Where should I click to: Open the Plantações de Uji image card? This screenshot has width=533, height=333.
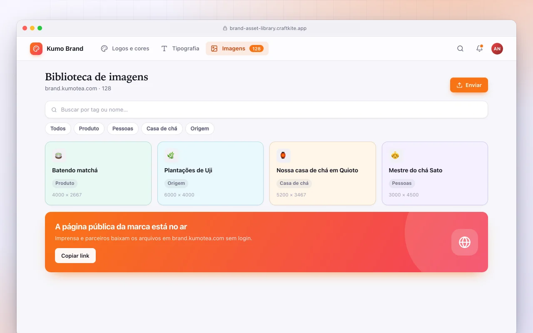[210, 174]
